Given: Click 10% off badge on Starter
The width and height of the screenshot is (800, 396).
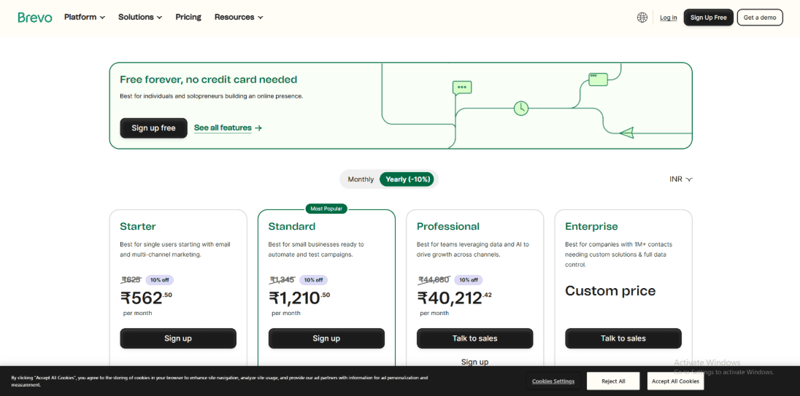Looking at the screenshot, I should (x=160, y=280).
